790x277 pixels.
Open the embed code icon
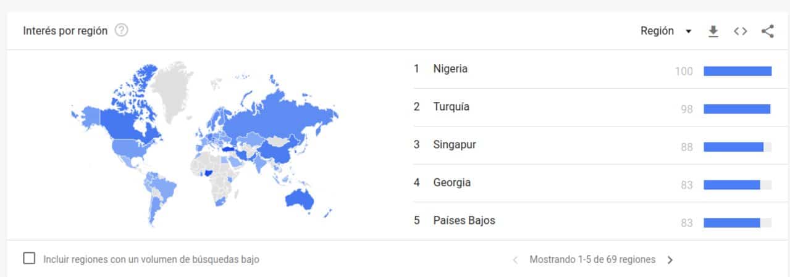coord(741,31)
